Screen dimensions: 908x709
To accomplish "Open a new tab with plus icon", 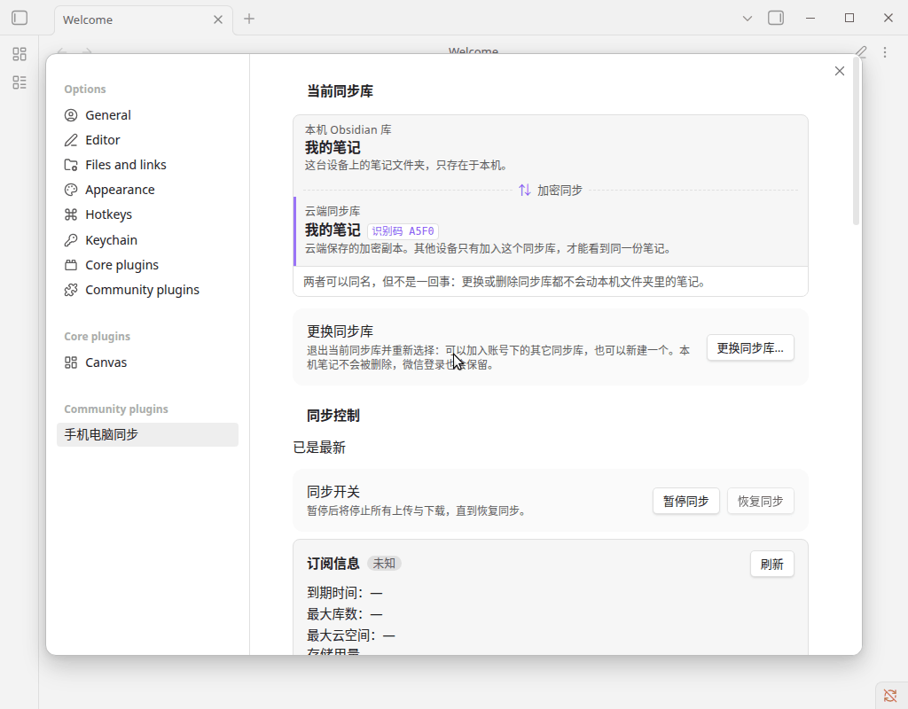I will pyautogui.click(x=249, y=19).
